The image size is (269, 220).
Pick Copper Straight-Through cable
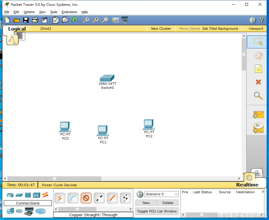pos(86,198)
